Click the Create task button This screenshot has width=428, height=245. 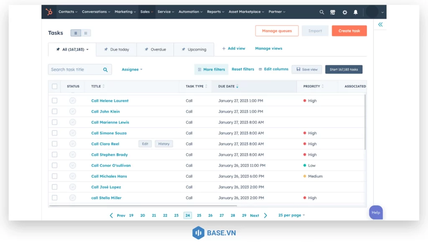(349, 30)
